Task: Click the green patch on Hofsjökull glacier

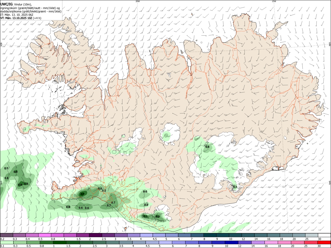Action: tap(166, 136)
